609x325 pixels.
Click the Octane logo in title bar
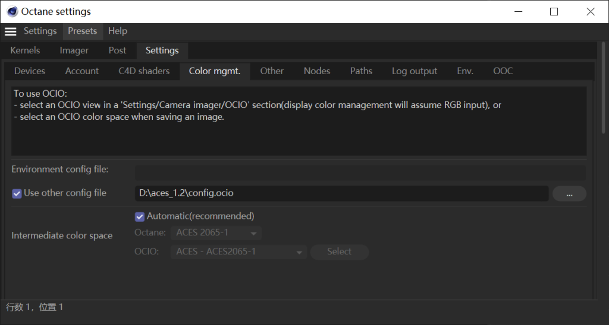point(12,12)
